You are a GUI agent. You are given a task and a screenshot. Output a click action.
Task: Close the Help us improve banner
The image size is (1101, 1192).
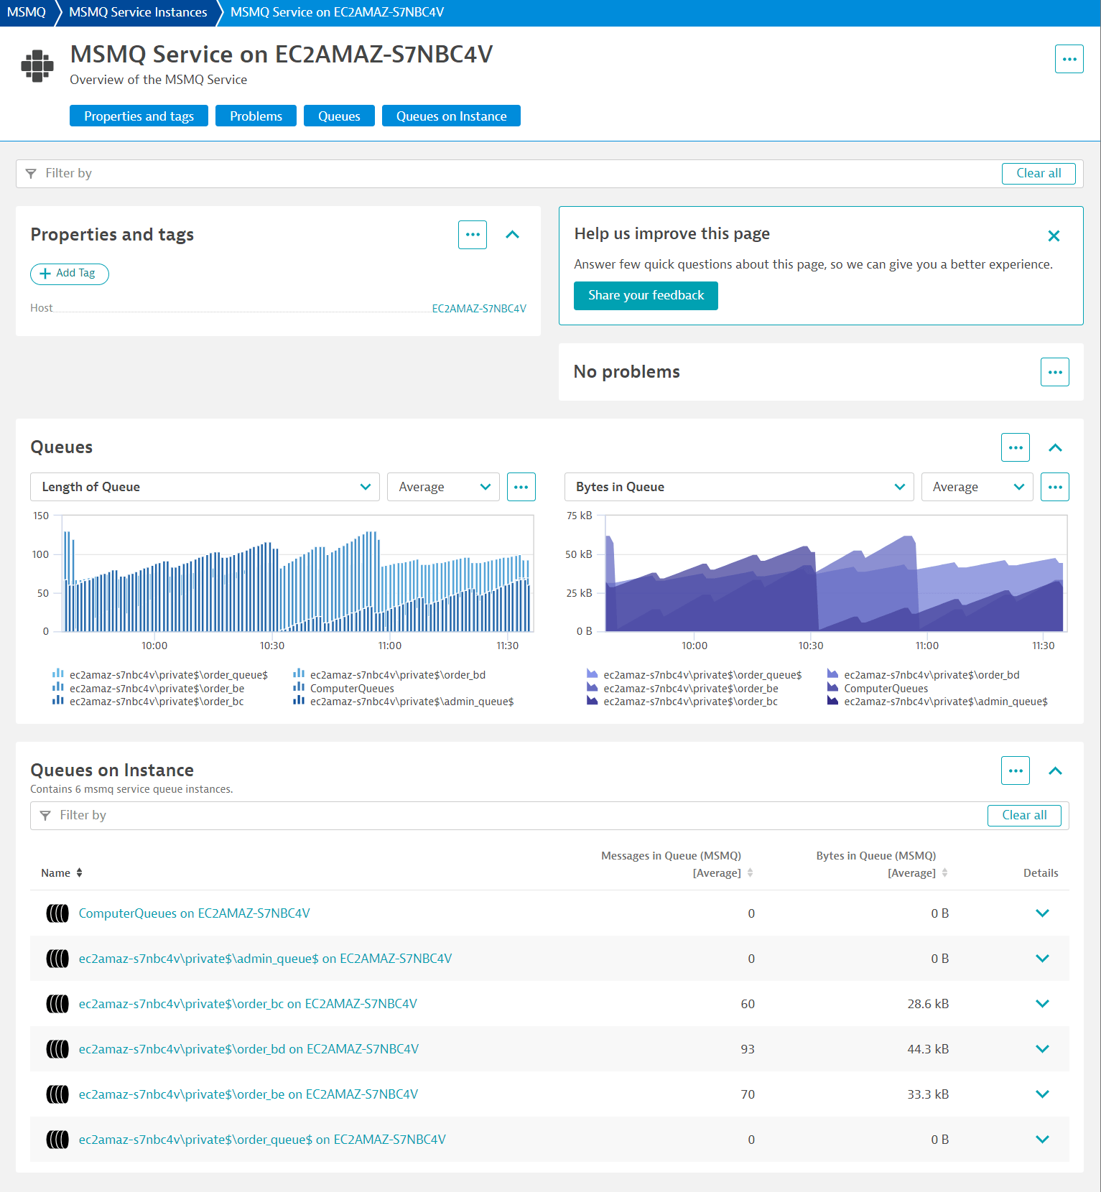click(x=1054, y=236)
